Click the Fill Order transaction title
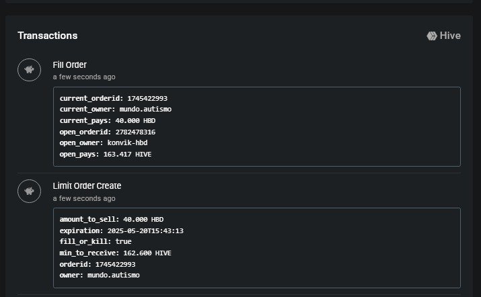The image size is (481, 297). tap(70, 65)
